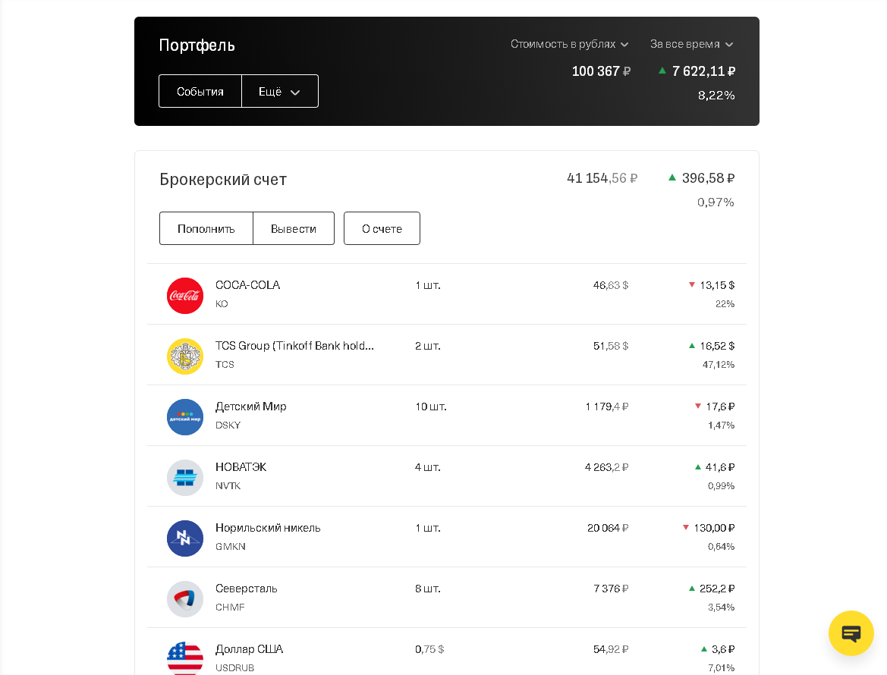Viewport: 887px width, 675px height.
Task: Click the События button
Action: pyautogui.click(x=200, y=92)
